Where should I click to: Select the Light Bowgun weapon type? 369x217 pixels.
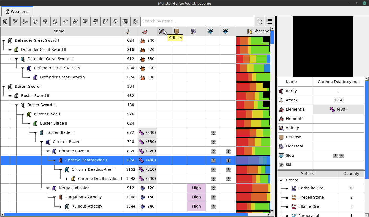115,21
